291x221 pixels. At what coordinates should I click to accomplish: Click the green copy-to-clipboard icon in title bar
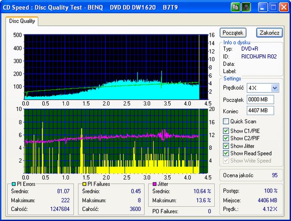click(235, 7)
